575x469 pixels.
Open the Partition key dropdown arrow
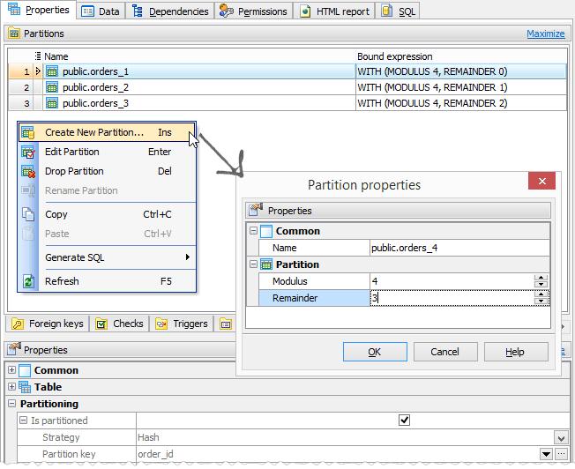(x=546, y=454)
